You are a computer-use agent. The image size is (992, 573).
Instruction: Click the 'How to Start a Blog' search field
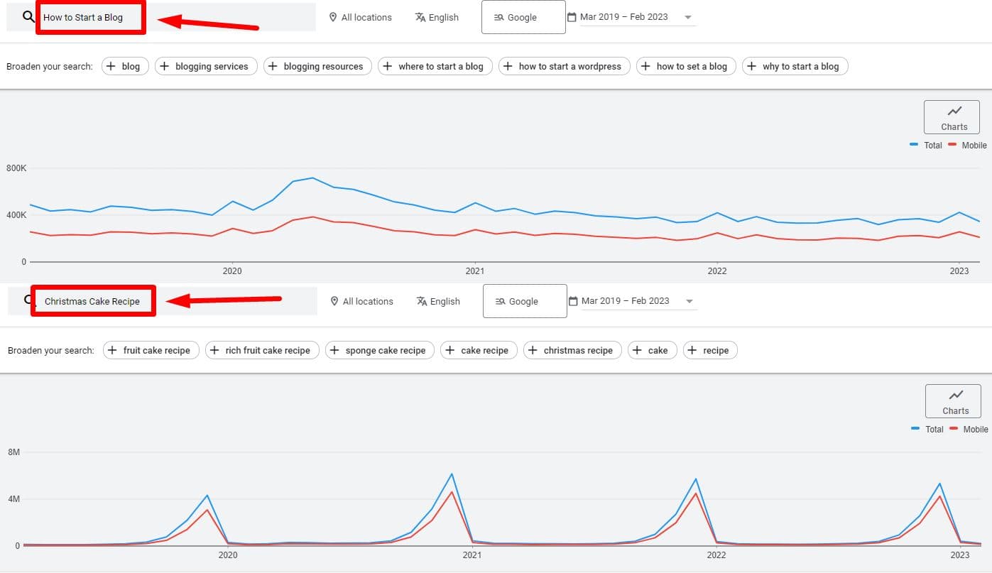(x=161, y=17)
